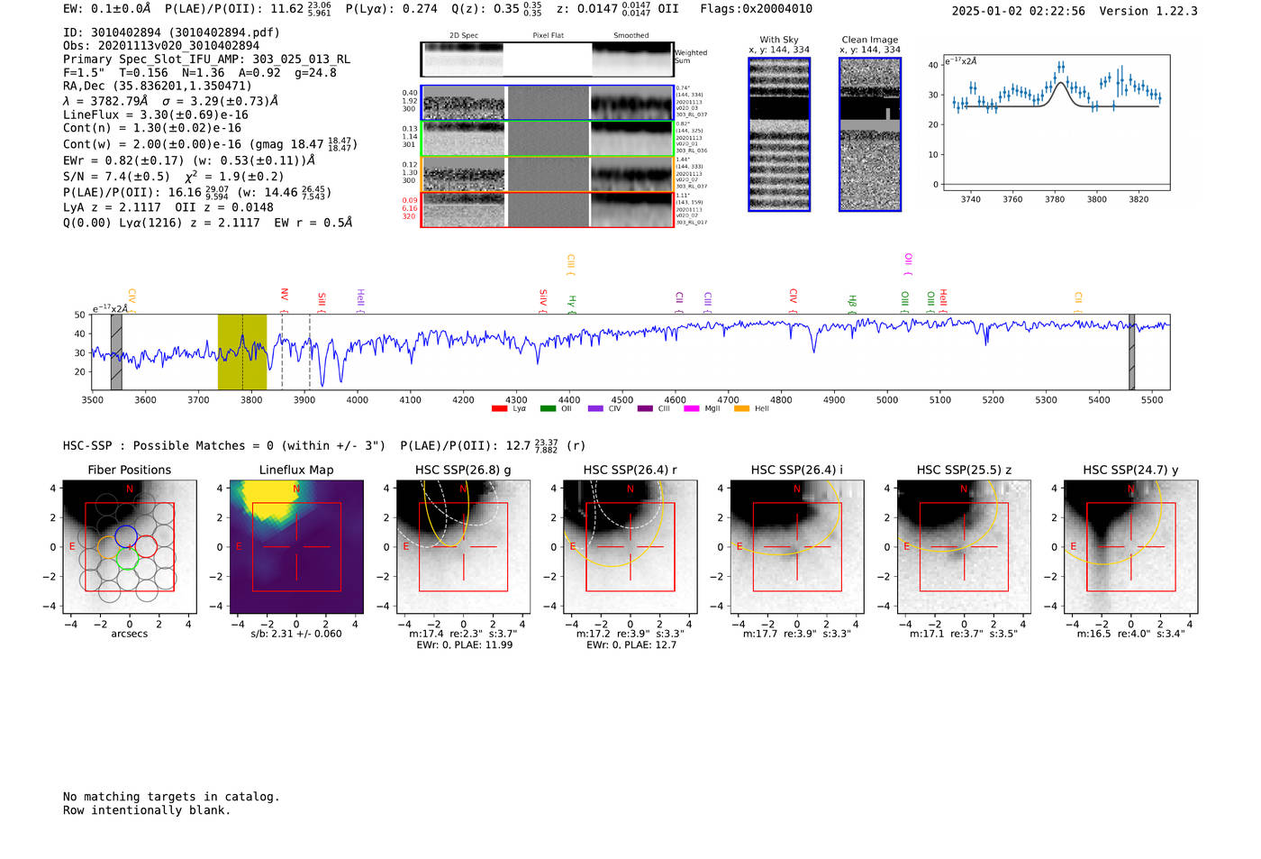The image size is (1261, 859).
Task: Click the Primary Spec_Slot_IFU_AMP: 303_025_013_RL line
Action: (x=207, y=59)
